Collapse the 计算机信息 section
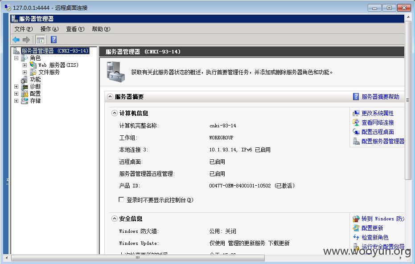 pyautogui.click(x=114, y=113)
